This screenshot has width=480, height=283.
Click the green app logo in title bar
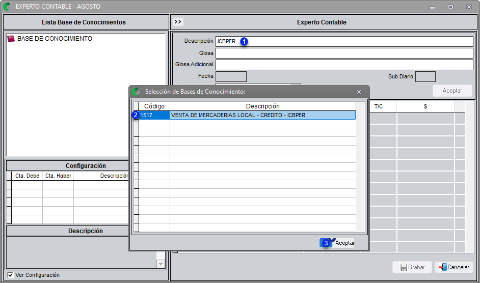pyautogui.click(x=7, y=7)
